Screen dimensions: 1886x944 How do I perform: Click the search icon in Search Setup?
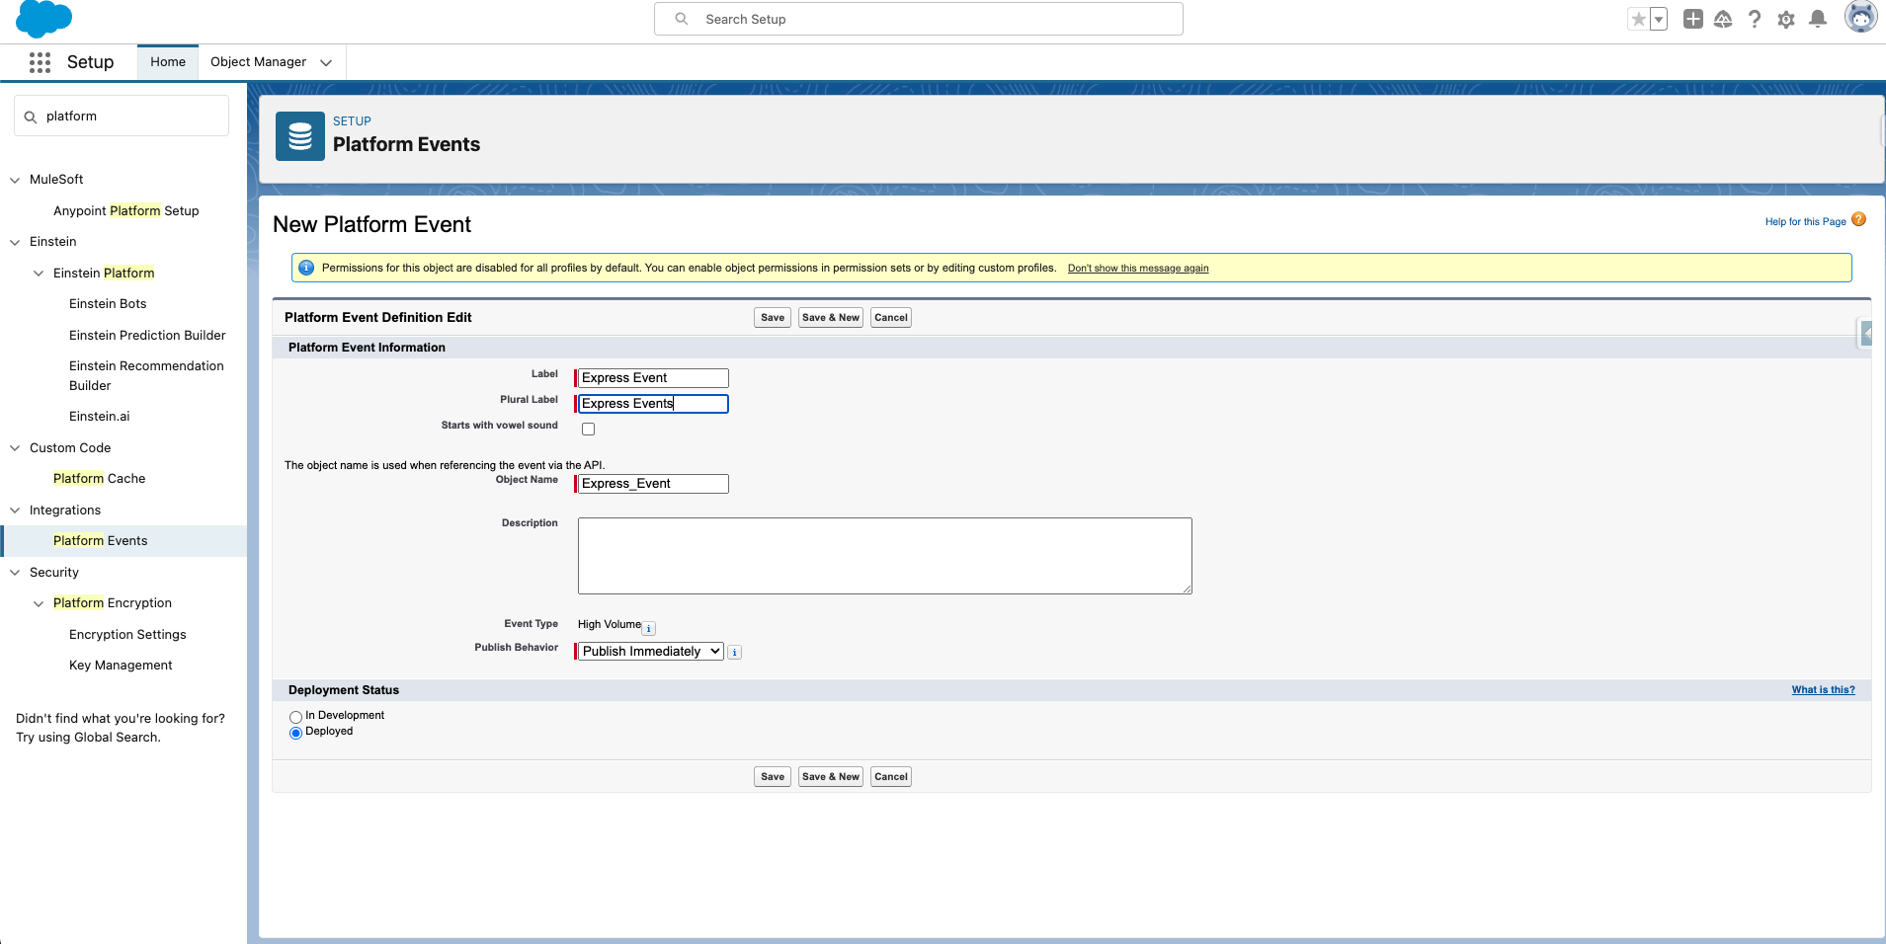coord(682,19)
